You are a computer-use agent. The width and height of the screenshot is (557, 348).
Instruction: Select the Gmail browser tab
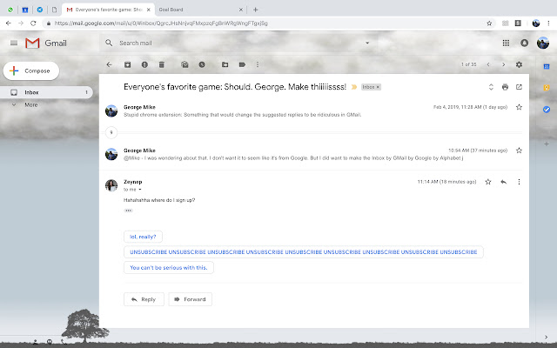106,10
